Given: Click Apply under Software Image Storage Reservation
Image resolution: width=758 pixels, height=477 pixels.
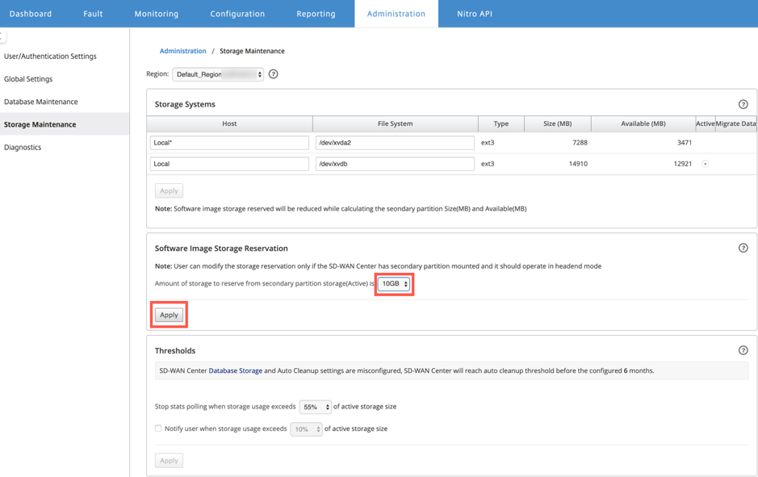Looking at the screenshot, I should click(x=169, y=315).
